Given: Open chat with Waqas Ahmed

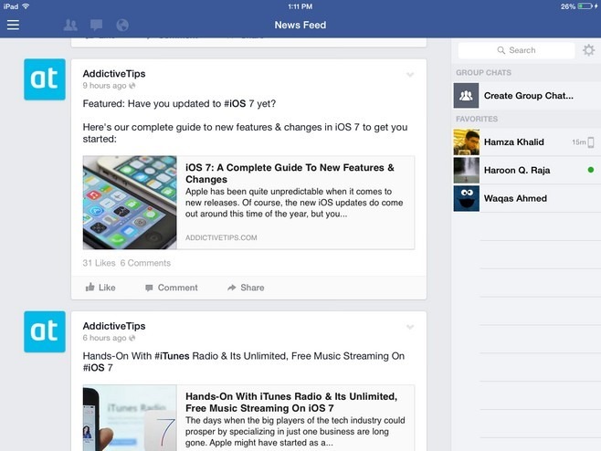Looking at the screenshot, I should click(x=527, y=198).
